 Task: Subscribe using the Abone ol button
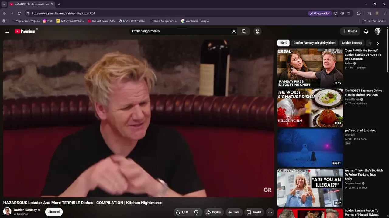pyautogui.click(x=54, y=212)
